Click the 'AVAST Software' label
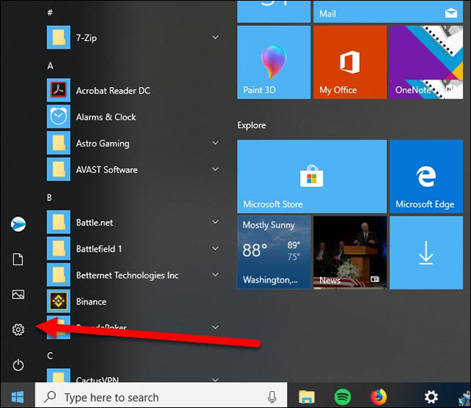This screenshot has width=471, height=408. (107, 170)
